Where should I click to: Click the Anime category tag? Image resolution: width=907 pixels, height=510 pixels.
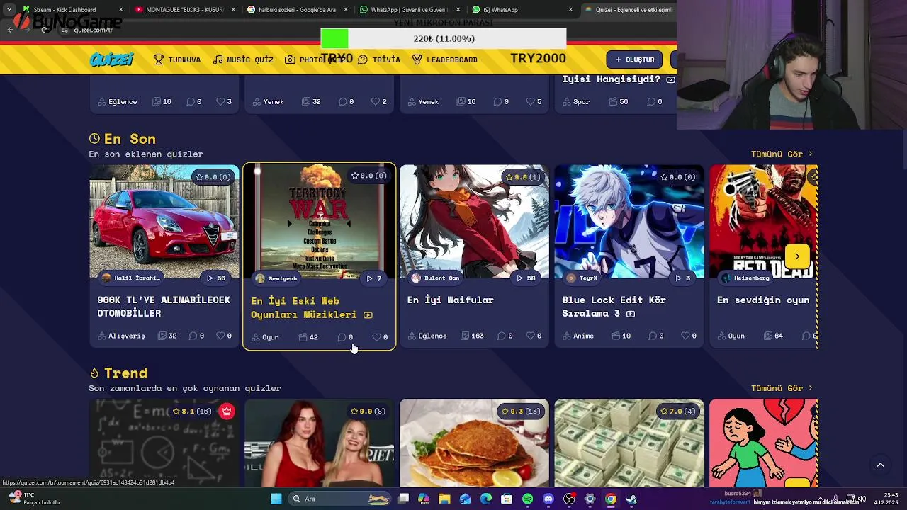(578, 336)
